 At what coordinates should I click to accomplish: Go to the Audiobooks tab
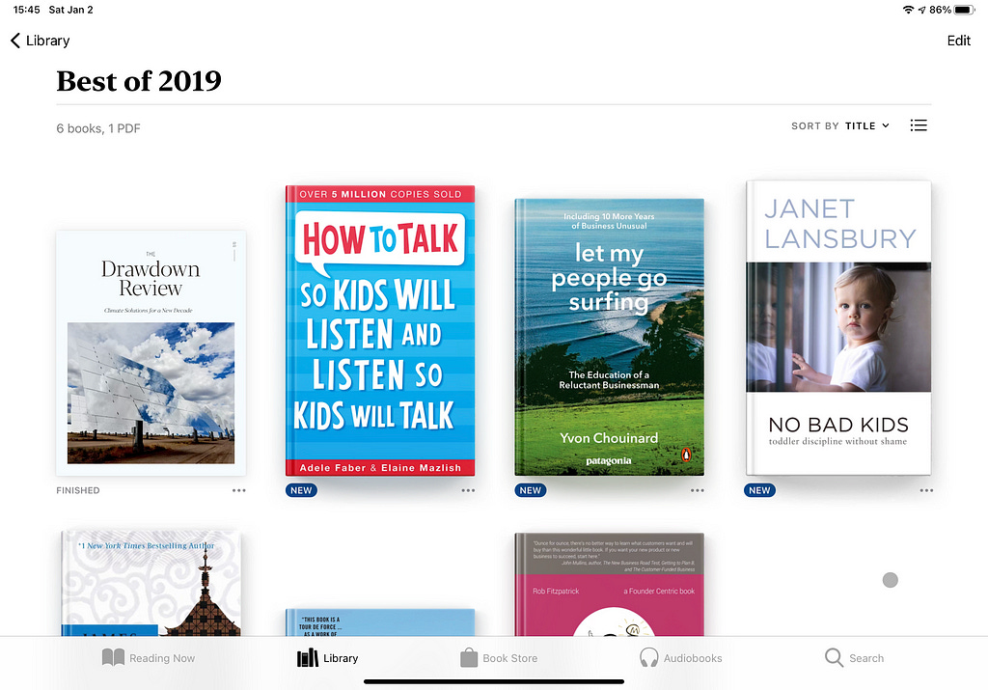[681, 658]
